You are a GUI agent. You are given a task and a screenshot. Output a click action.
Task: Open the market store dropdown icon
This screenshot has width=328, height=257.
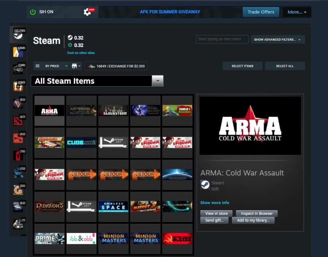pos(76,66)
